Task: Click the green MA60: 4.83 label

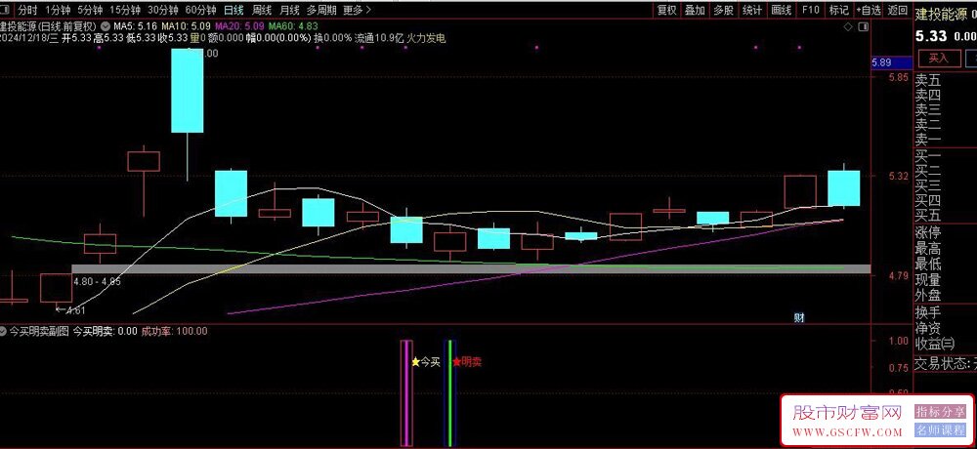Action: click(x=293, y=26)
